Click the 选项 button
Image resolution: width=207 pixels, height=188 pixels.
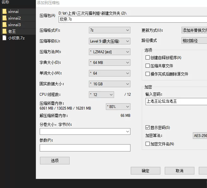(55, 161)
